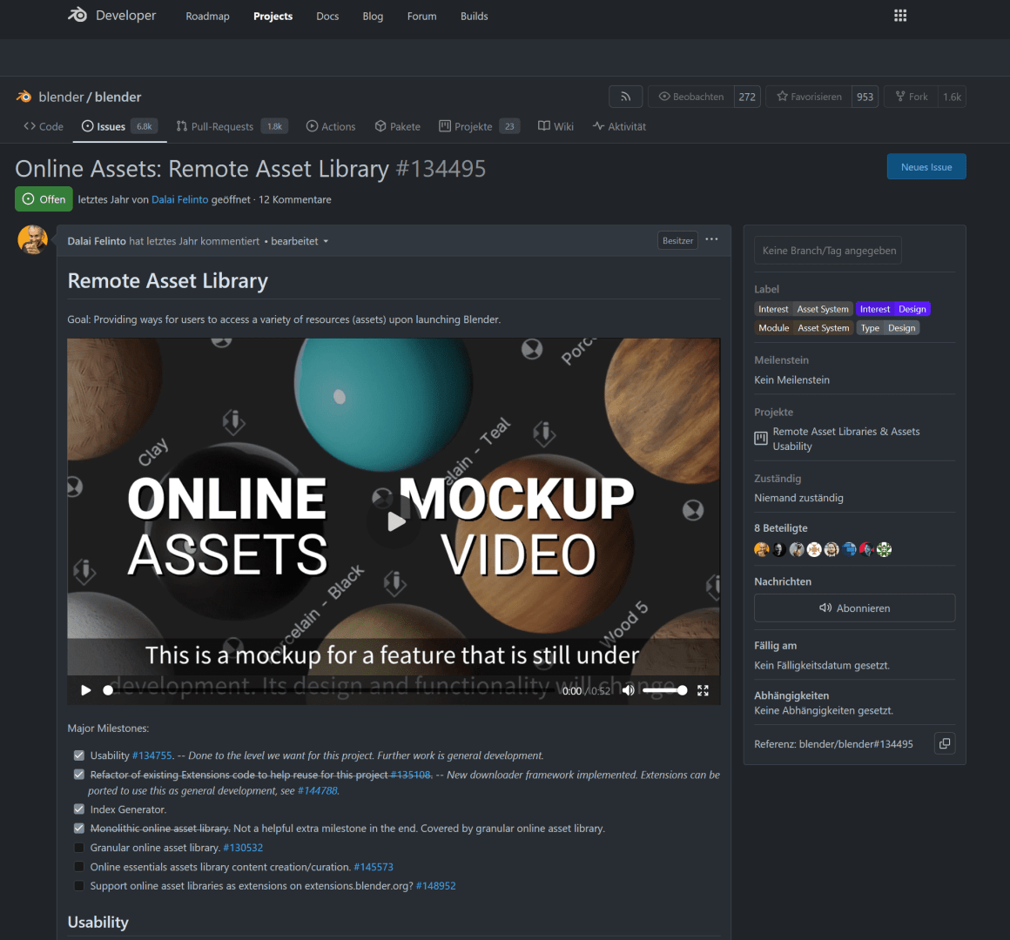The image size is (1010, 940).
Task: Open the Projects menu item
Action: point(273,16)
